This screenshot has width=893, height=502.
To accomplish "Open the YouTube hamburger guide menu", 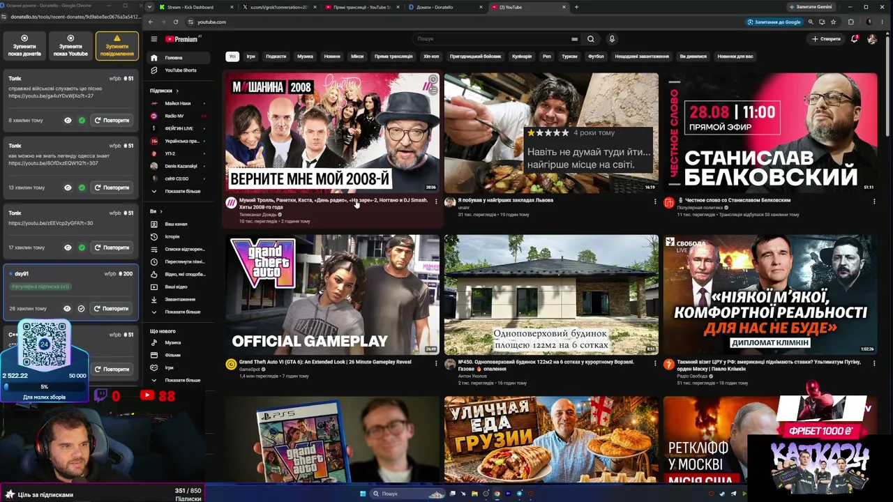I will 154,39.
